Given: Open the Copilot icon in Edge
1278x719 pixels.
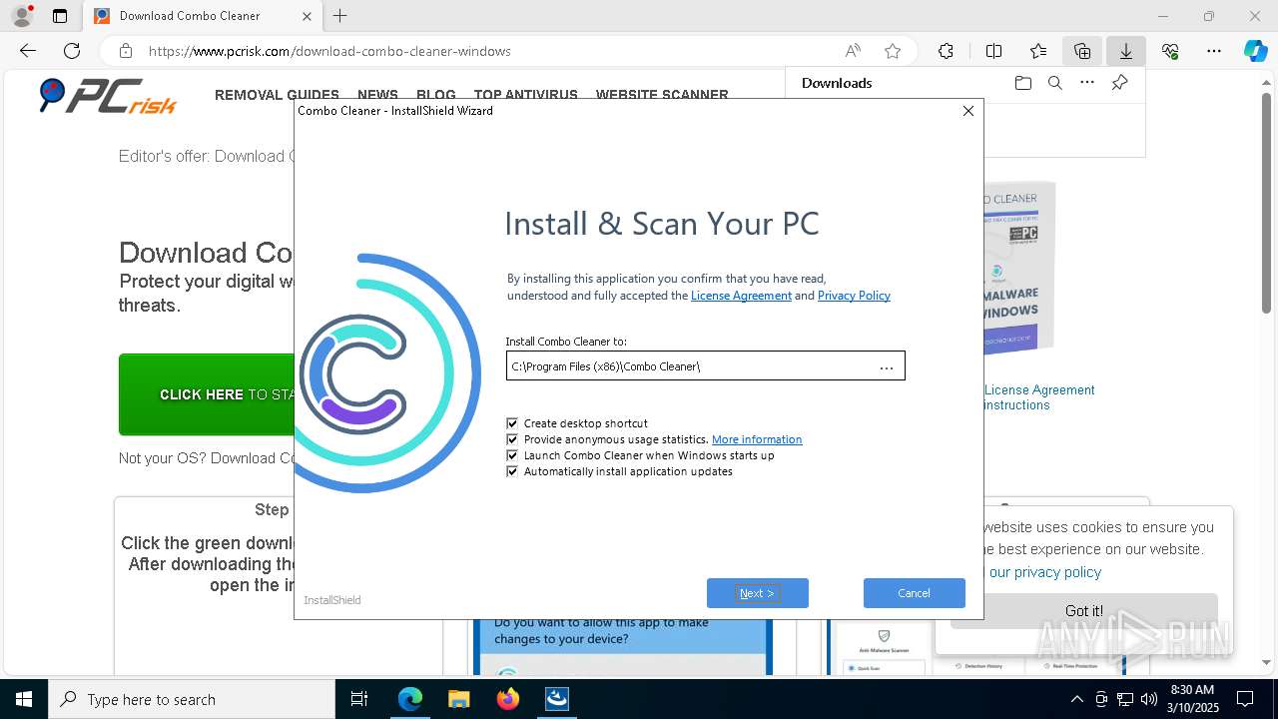Looking at the screenshot, I should [1255, 51].
